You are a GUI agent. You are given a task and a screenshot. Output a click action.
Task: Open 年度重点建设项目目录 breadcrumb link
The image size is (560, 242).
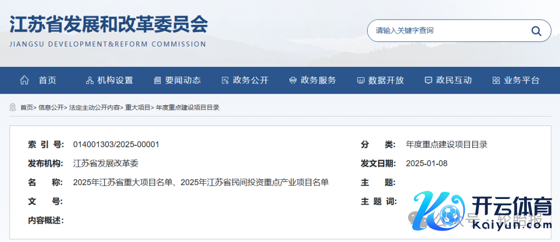pyautogui.click(x=188, y=108)
